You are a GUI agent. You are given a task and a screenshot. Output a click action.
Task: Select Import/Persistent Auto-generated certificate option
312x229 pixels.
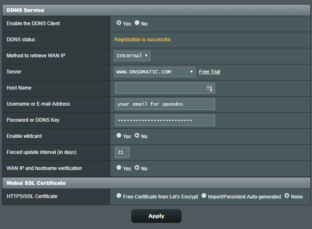[204, 196]
